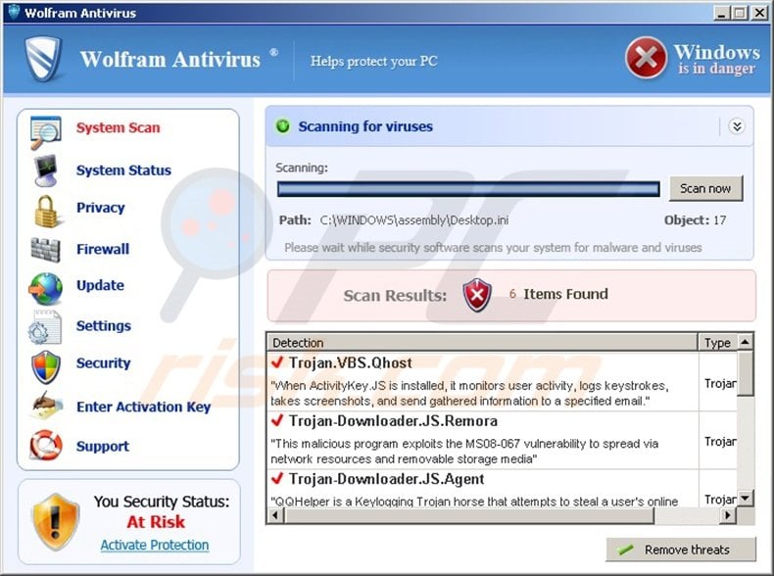Click the 6 Items Found text
This screenshot has height=576, width=774.
558,294
